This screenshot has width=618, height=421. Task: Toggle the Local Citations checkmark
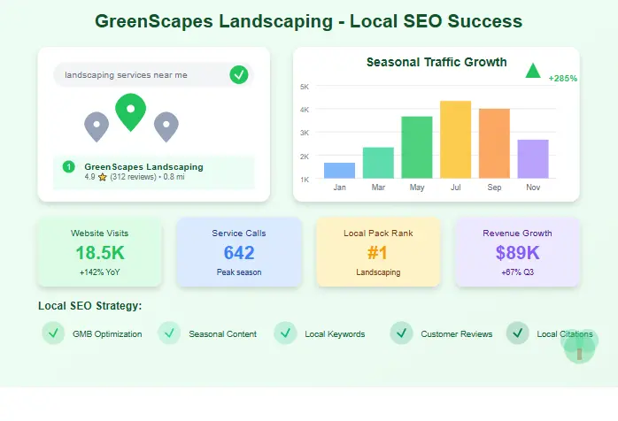click(x=517, y=333)
